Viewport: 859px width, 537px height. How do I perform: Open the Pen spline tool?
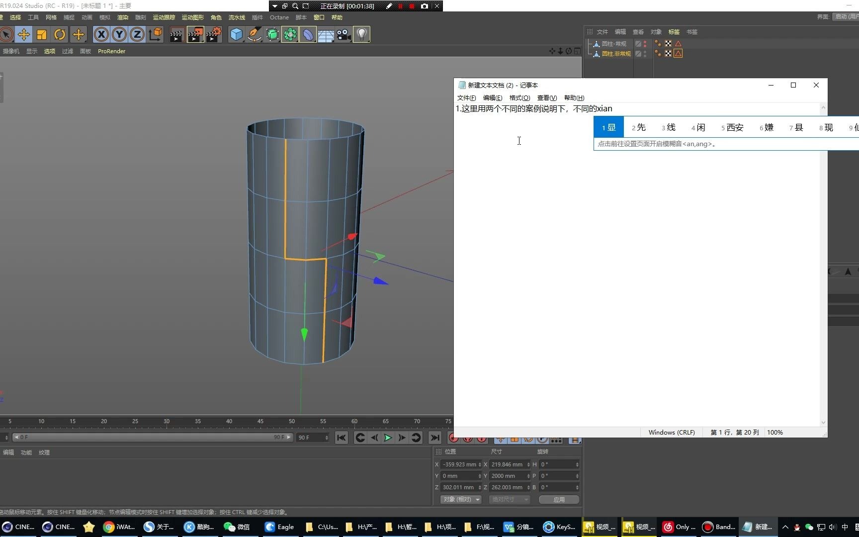[x=254, y=34]
